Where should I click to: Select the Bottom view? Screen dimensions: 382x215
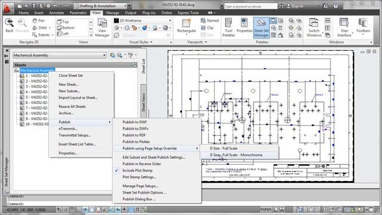(x=66, y=28)
